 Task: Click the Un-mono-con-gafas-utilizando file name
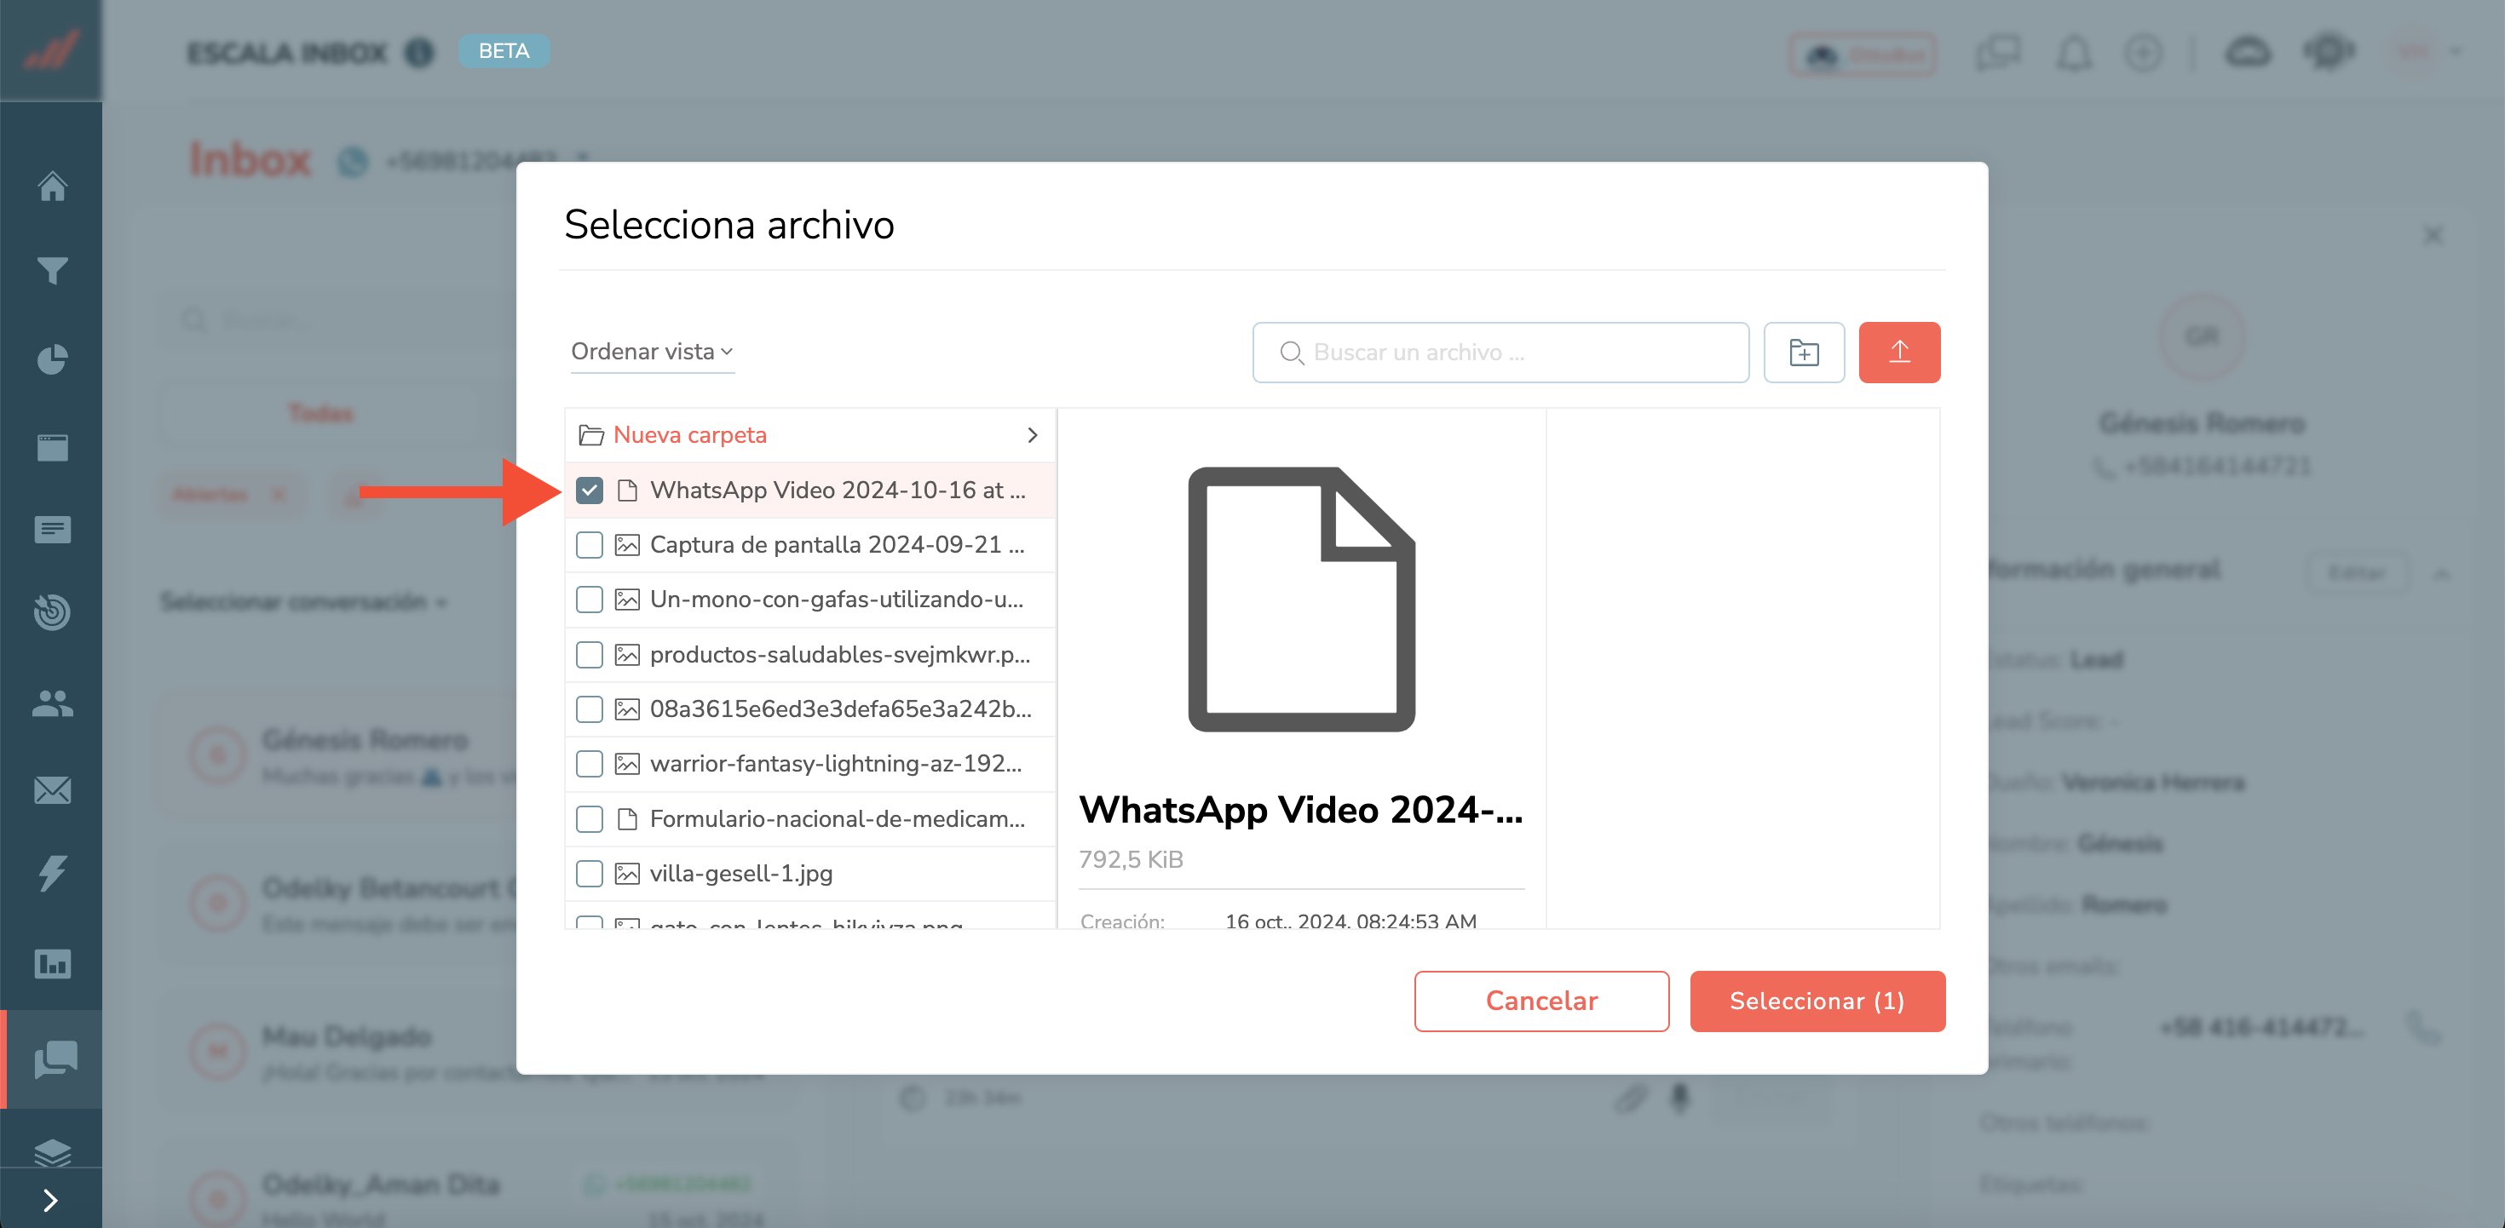click(x=837, y=599)
